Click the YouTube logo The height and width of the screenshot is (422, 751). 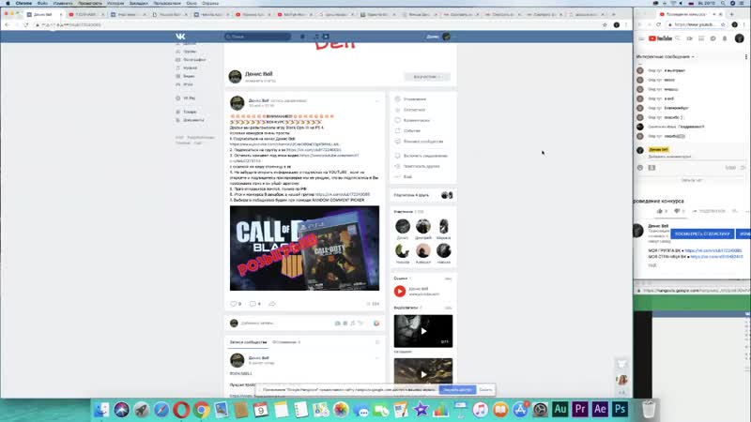661,38
